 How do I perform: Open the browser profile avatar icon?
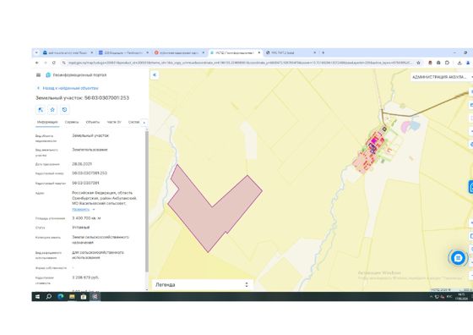[x=468, y=63]
